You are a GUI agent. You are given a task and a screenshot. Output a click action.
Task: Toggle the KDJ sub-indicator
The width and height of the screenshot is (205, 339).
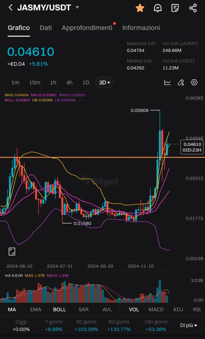pyautogui.click(x=178, y=309)
